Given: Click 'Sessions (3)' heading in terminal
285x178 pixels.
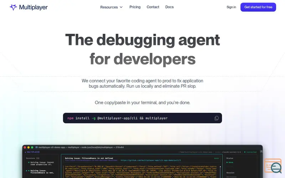Looking at the screenshot, I should (x=33, y=158).
